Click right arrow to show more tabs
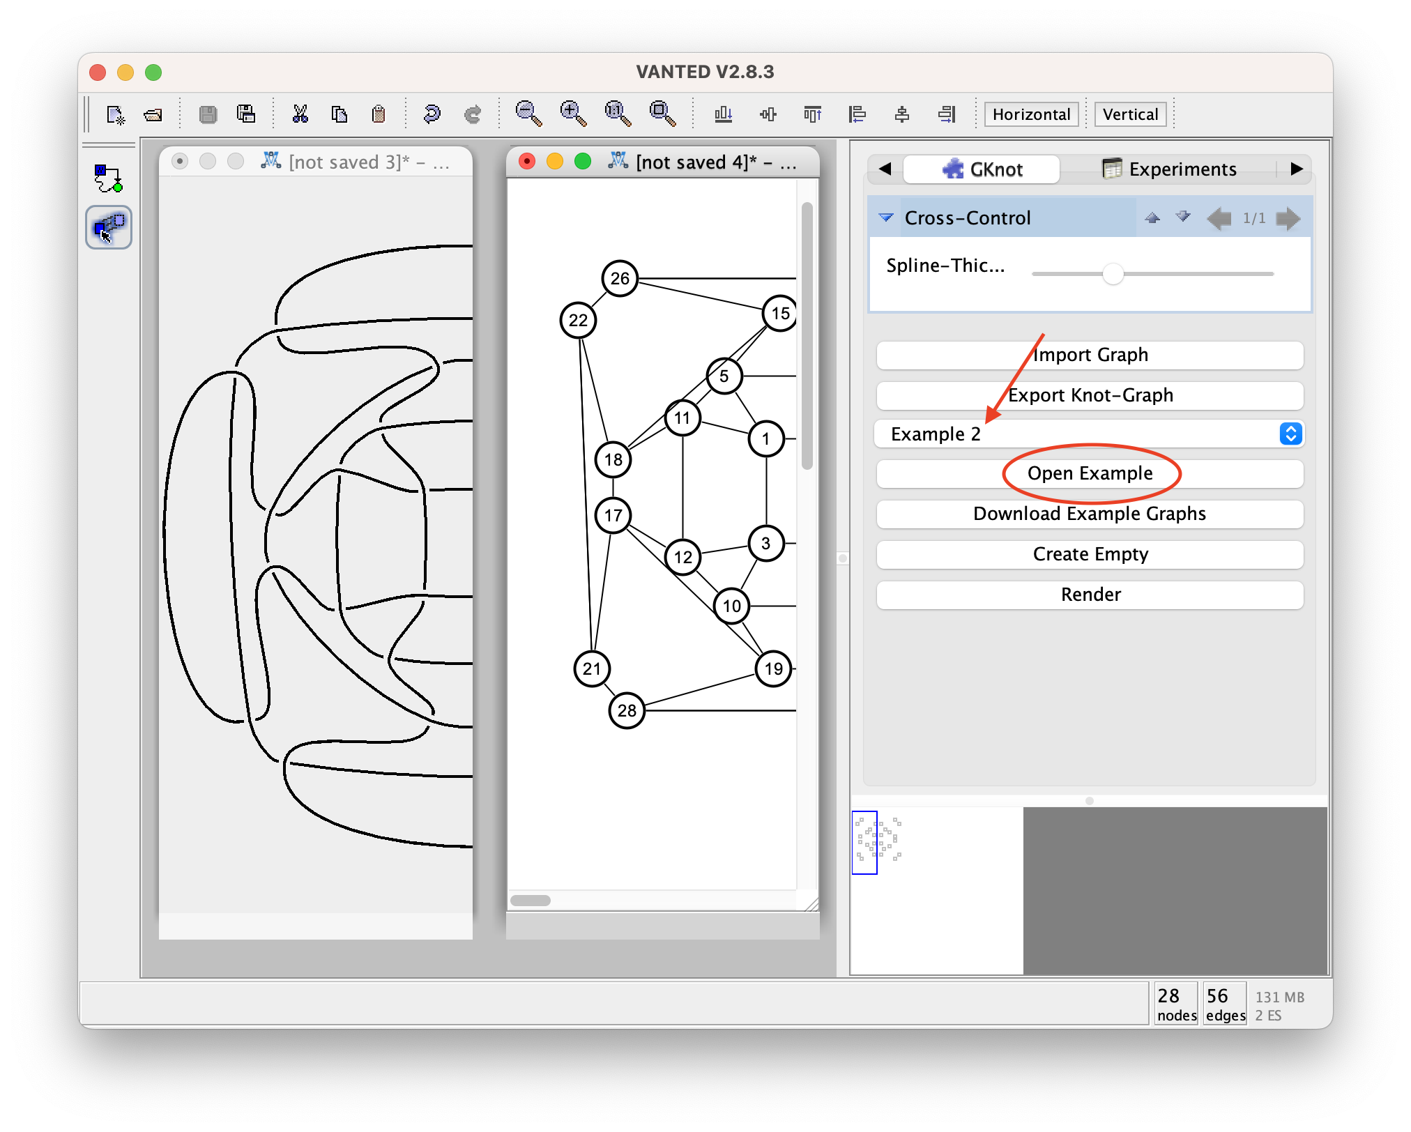Screen dimensions: 1411x1132 [x=1296, y=169]
